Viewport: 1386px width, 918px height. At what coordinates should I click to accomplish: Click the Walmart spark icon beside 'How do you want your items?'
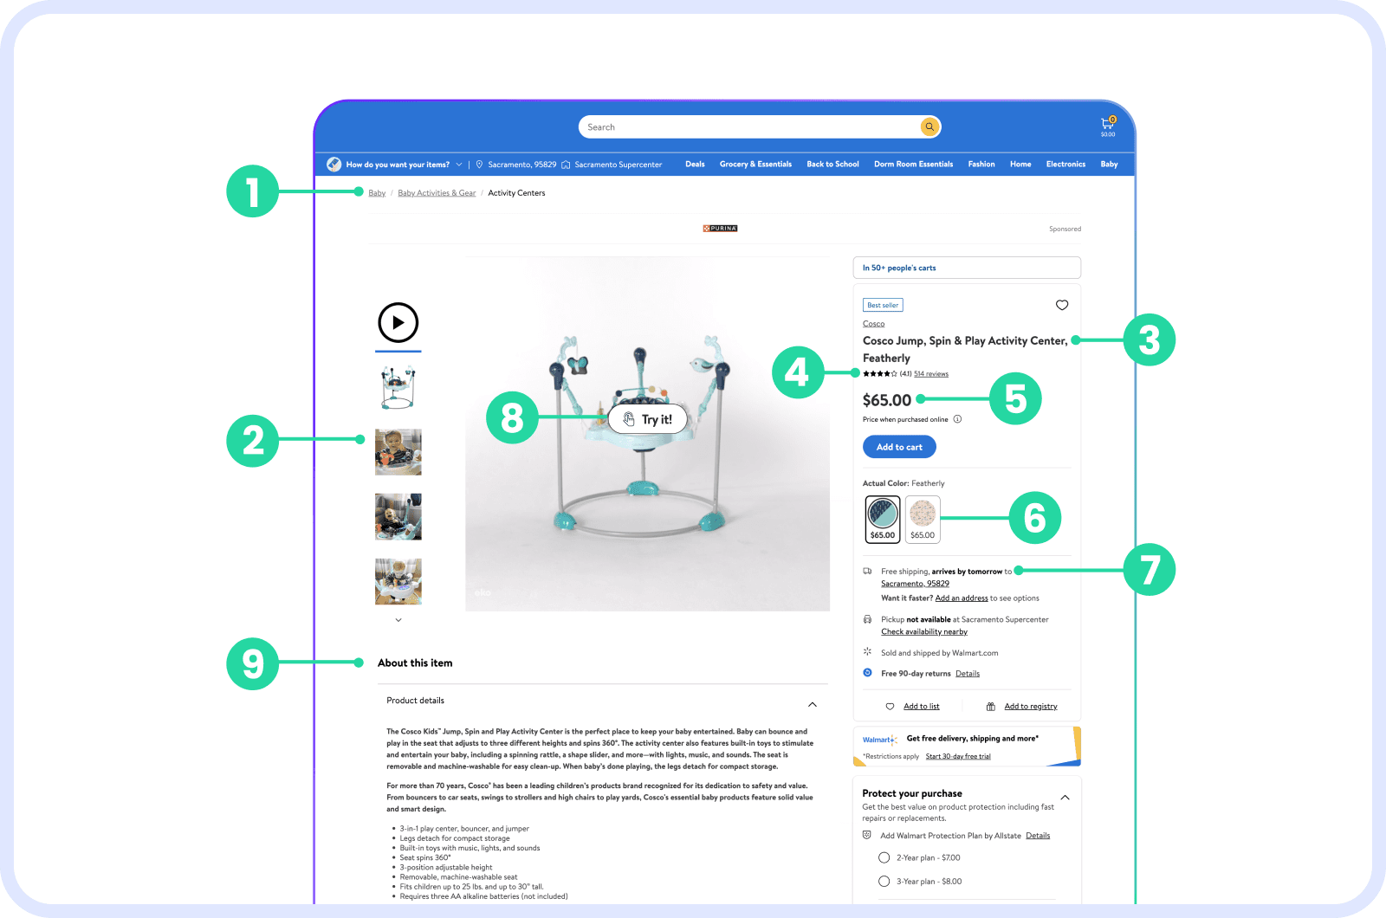point(334,165)
